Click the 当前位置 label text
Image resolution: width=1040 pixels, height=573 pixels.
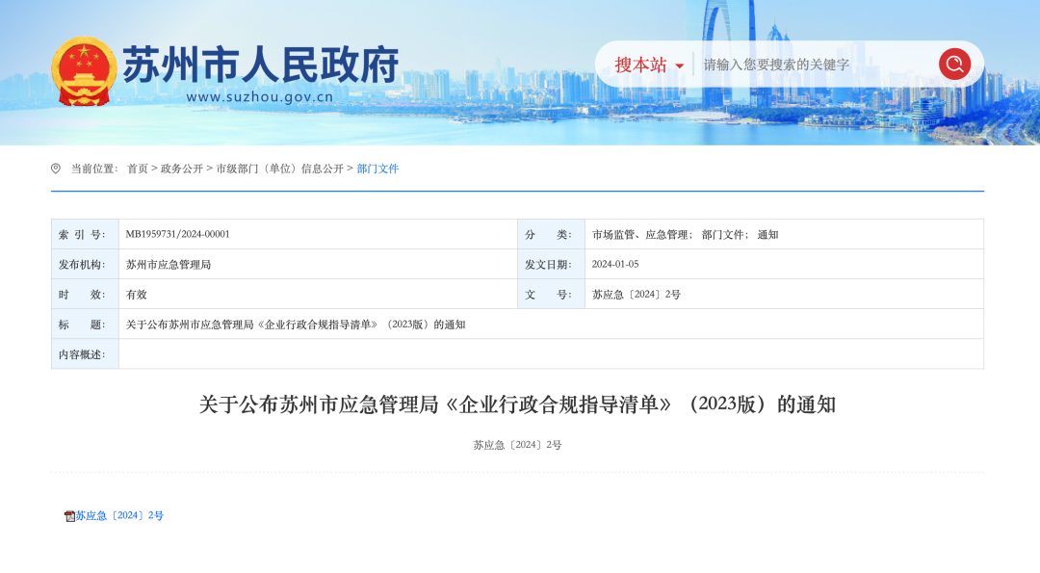[x=94, y=169]
